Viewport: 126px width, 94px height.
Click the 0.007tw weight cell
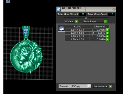point(101,39)
